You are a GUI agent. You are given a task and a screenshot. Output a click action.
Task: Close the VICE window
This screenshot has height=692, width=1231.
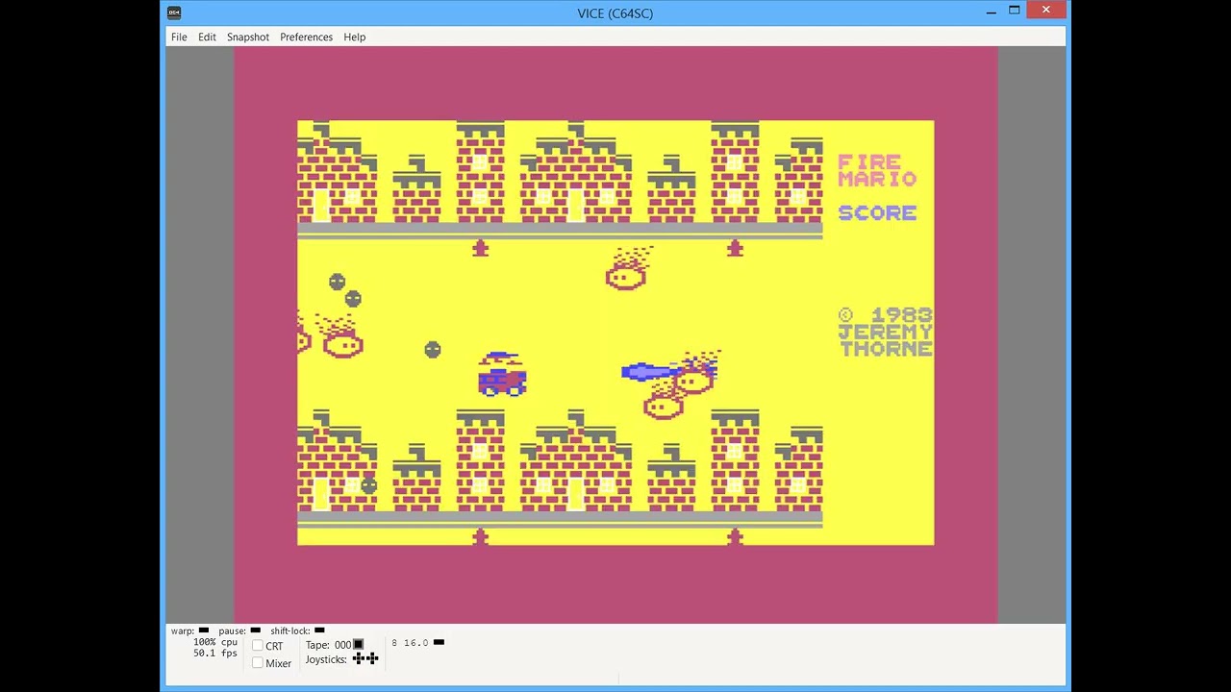click(x=1046, y=11)
